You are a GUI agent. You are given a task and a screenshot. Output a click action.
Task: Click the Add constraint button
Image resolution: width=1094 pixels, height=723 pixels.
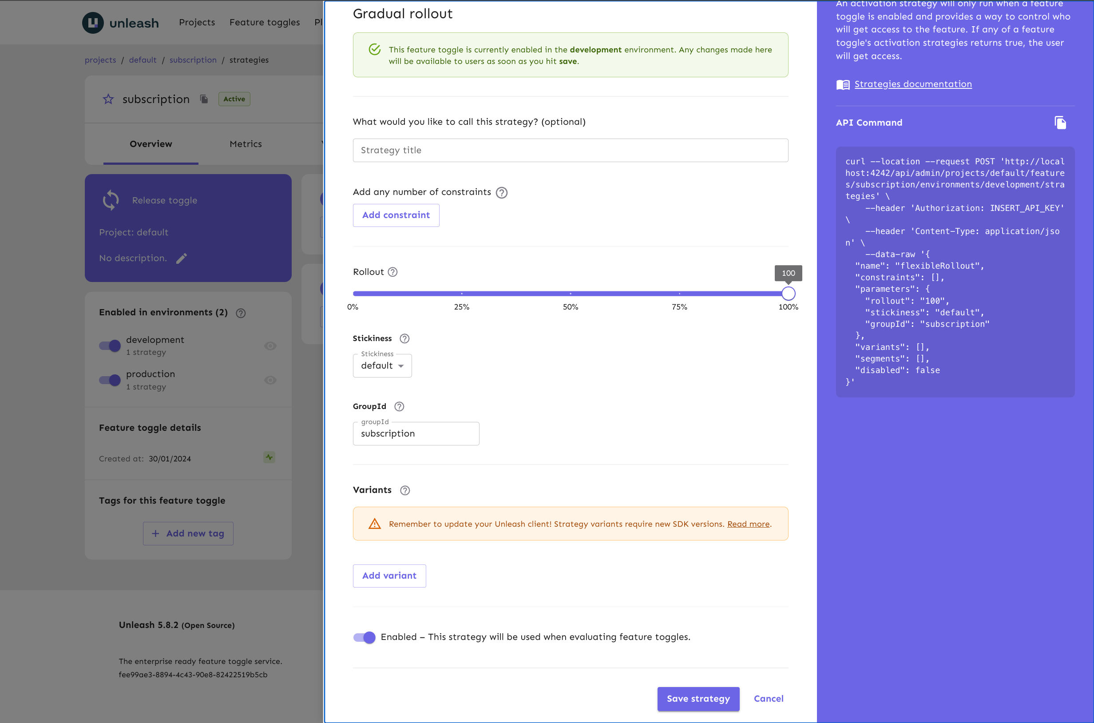tap(396, 215)
